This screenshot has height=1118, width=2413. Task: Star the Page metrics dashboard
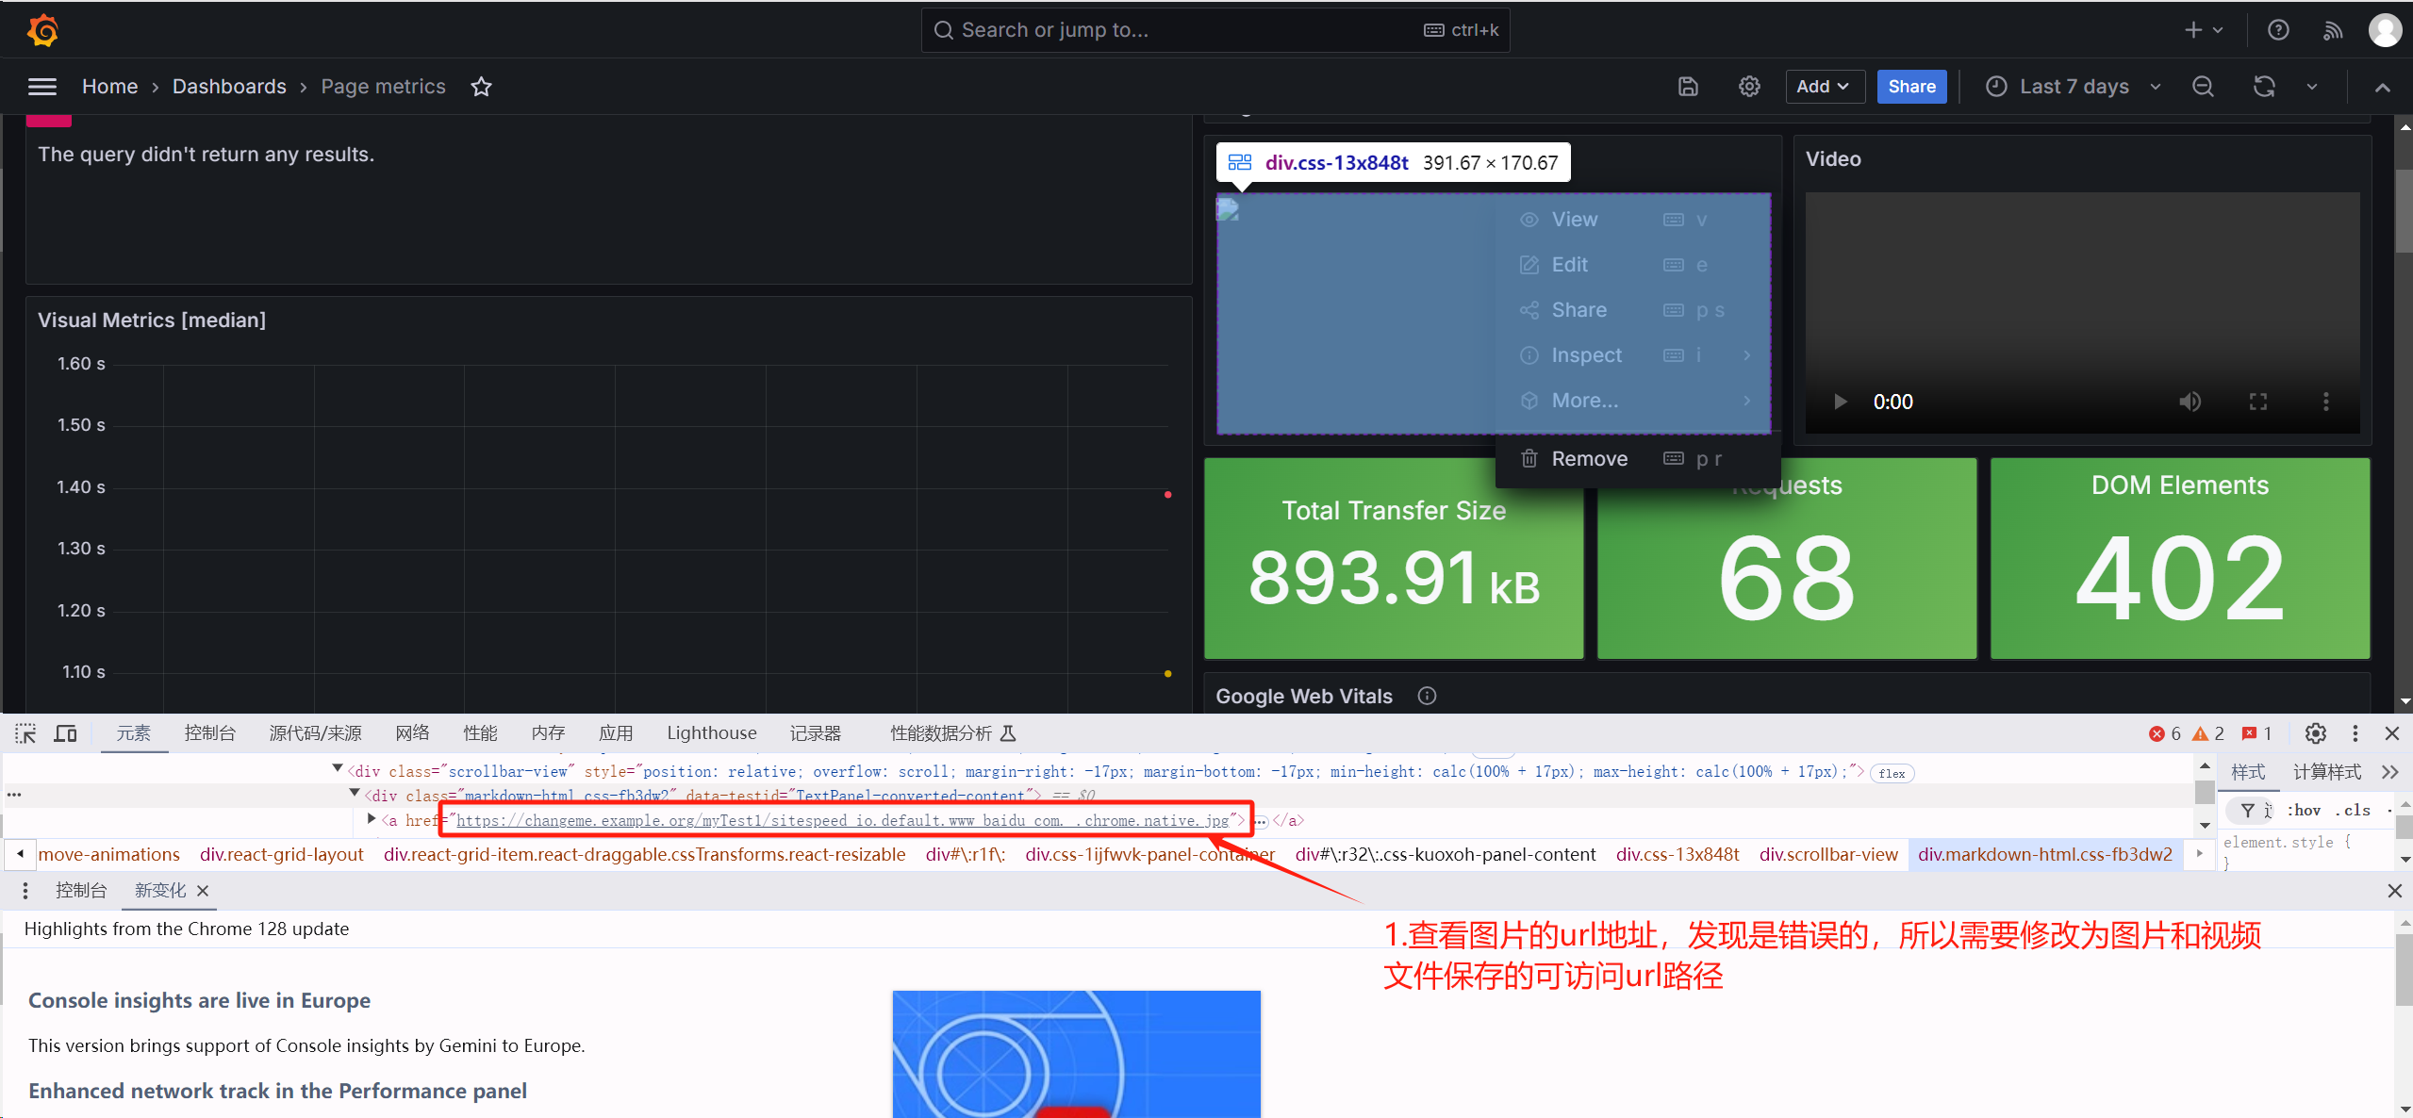481,87
